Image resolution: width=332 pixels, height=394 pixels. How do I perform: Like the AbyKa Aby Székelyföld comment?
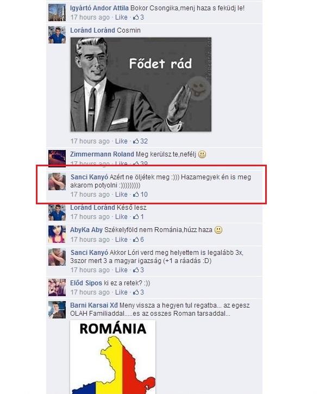tap(121, 240)
